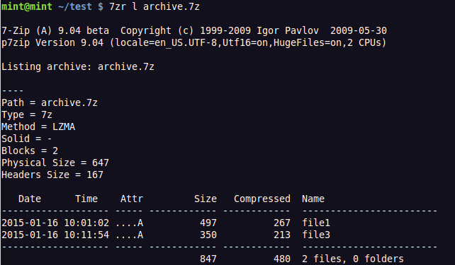Click the file1 name in the listing
This screenshot has width=455, height=265.
(x=316, y=223)
